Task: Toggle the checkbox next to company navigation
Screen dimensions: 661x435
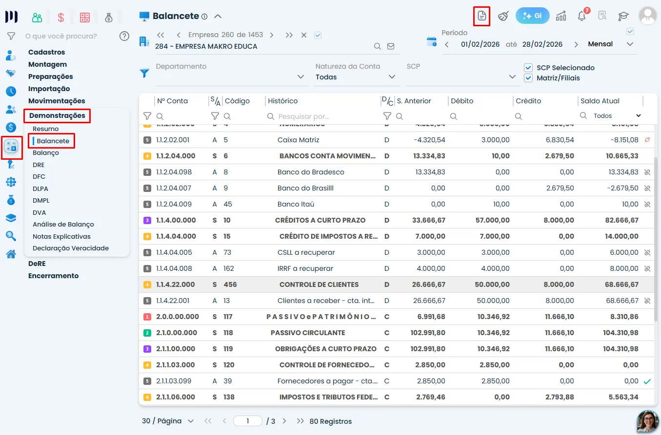Action: pos(318,35)
